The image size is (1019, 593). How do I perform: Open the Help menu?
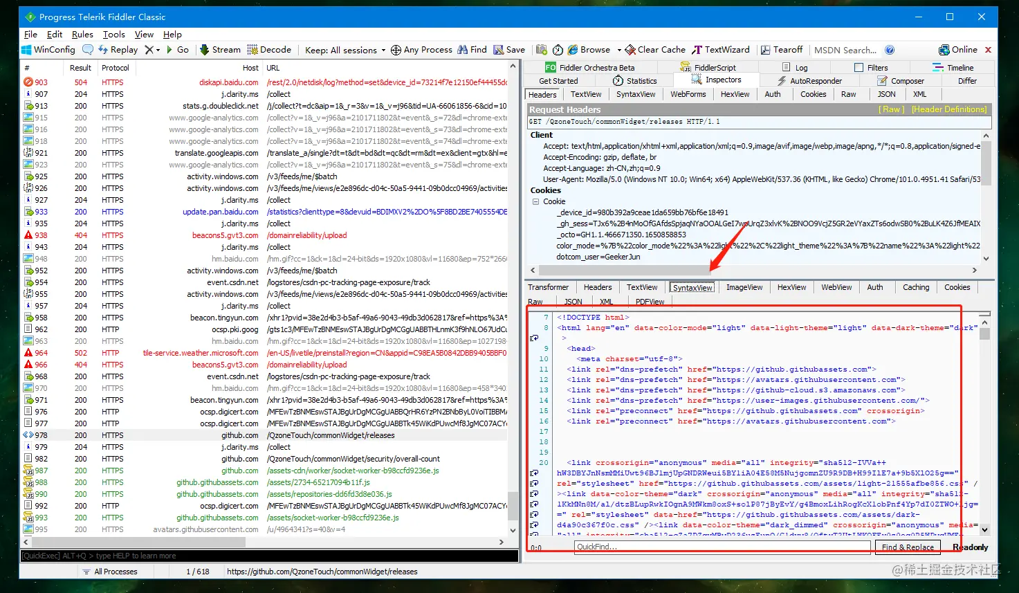pyautogui.click(x=172, y=34)
